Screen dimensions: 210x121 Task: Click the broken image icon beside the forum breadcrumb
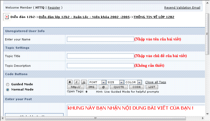pyautogui.click(x=7, y=17)
